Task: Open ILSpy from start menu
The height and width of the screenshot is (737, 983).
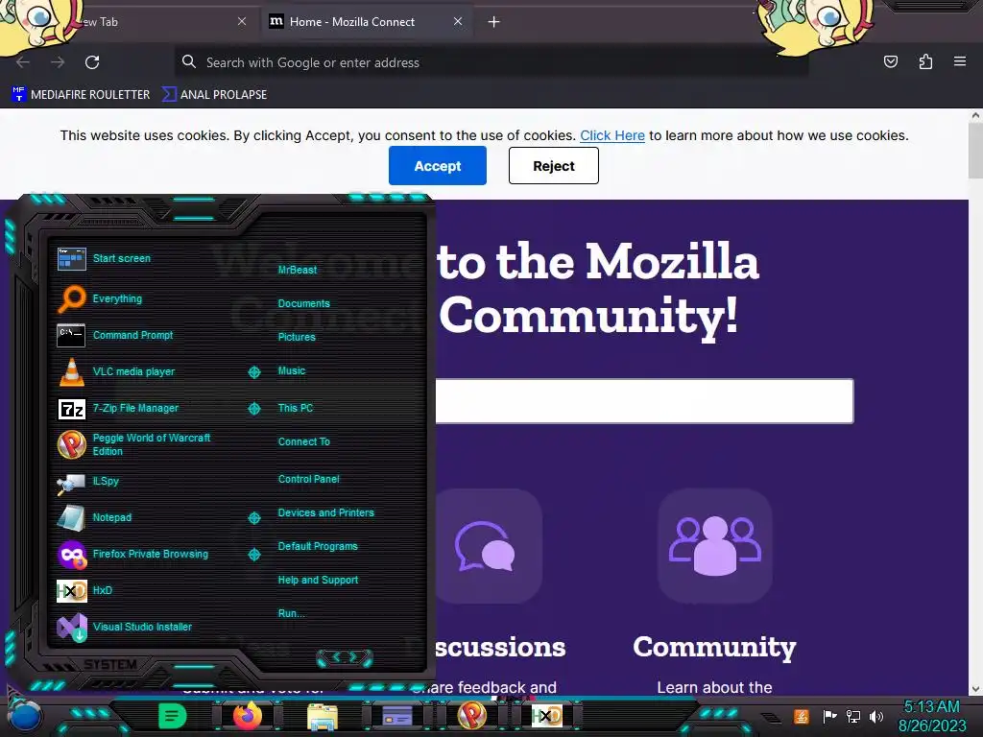Action: [x=87, y=482]
